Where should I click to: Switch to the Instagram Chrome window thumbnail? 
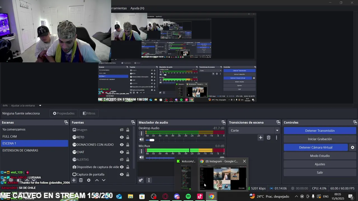223,178
